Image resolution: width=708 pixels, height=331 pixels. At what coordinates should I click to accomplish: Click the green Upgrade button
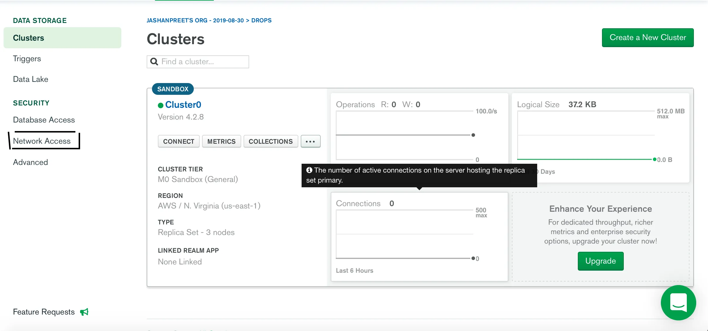coord(601,261)
